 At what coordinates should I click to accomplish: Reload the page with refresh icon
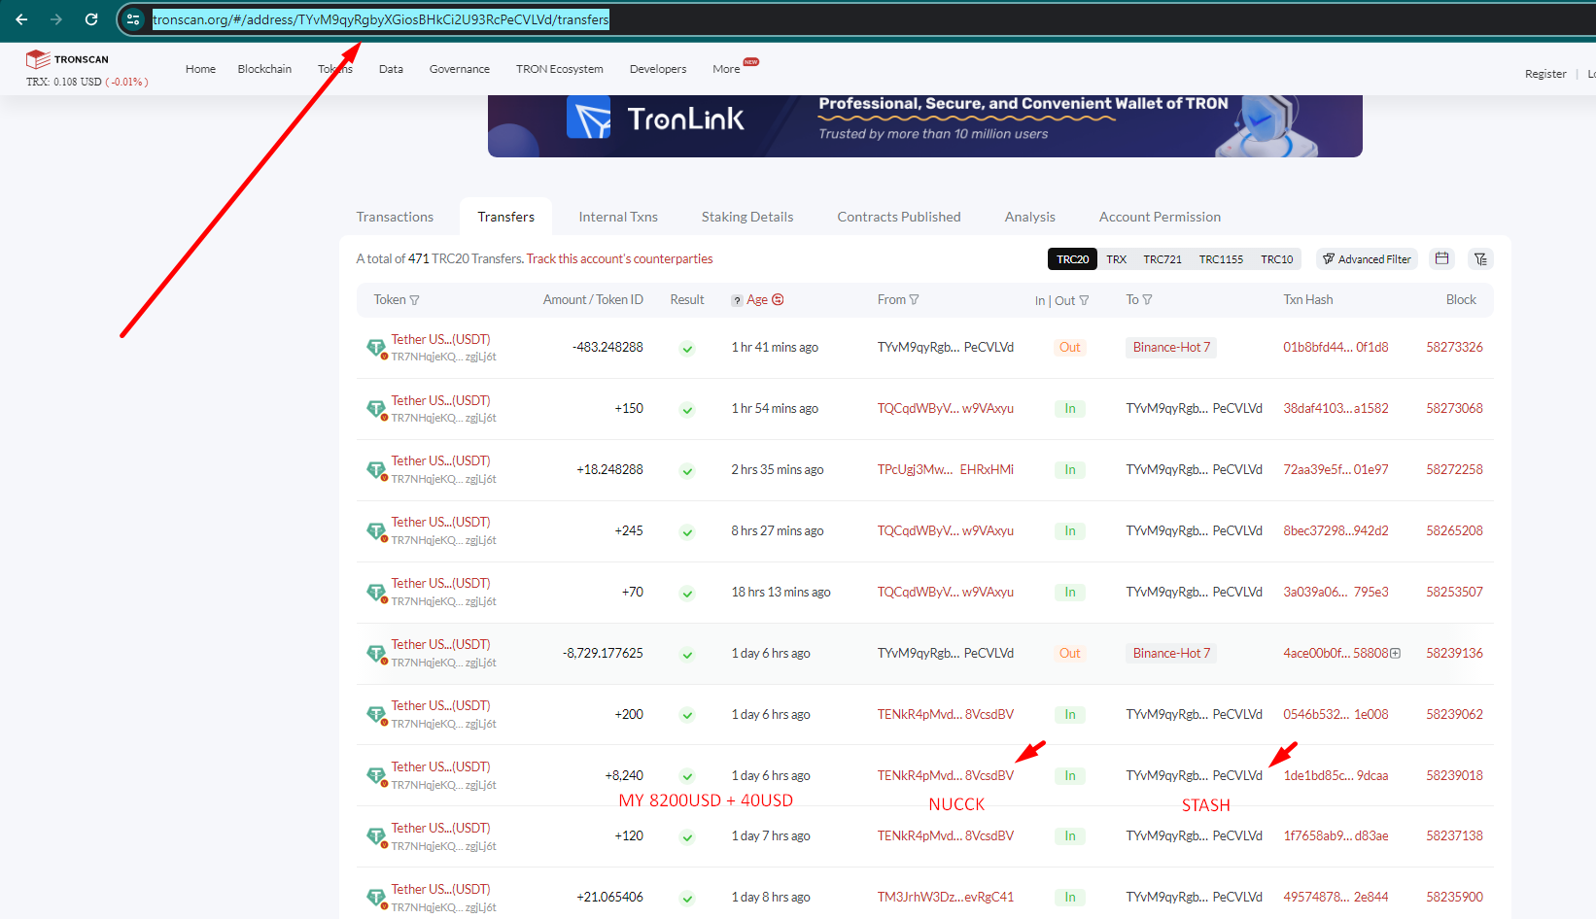tap(91, 19)
